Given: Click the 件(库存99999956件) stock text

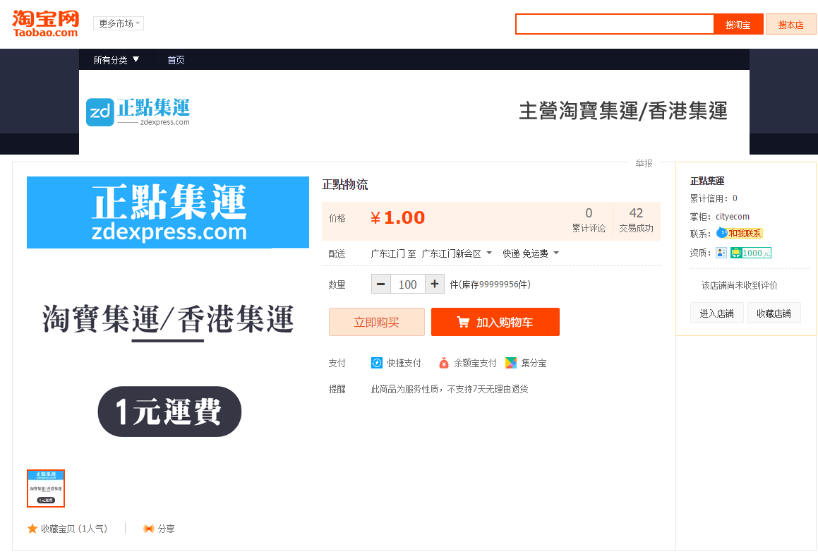Looking at the screenshot, I should coord(490,284).
